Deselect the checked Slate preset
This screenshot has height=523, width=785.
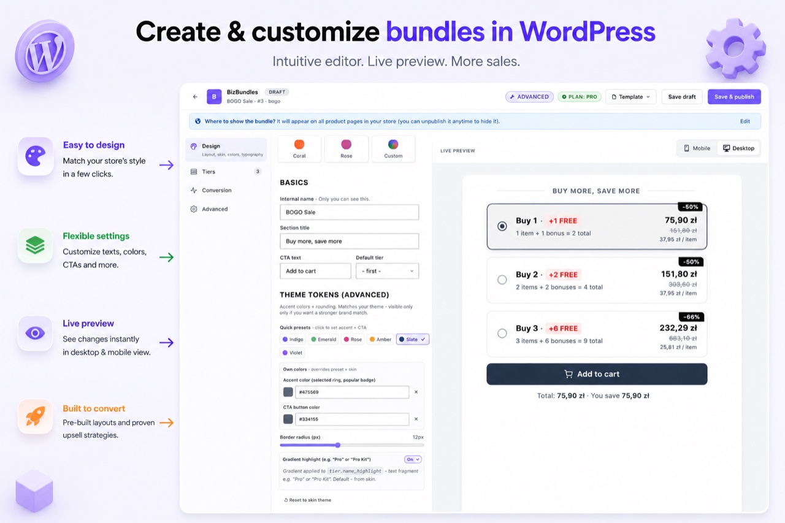pyautogui.click(x=413, y=339)
